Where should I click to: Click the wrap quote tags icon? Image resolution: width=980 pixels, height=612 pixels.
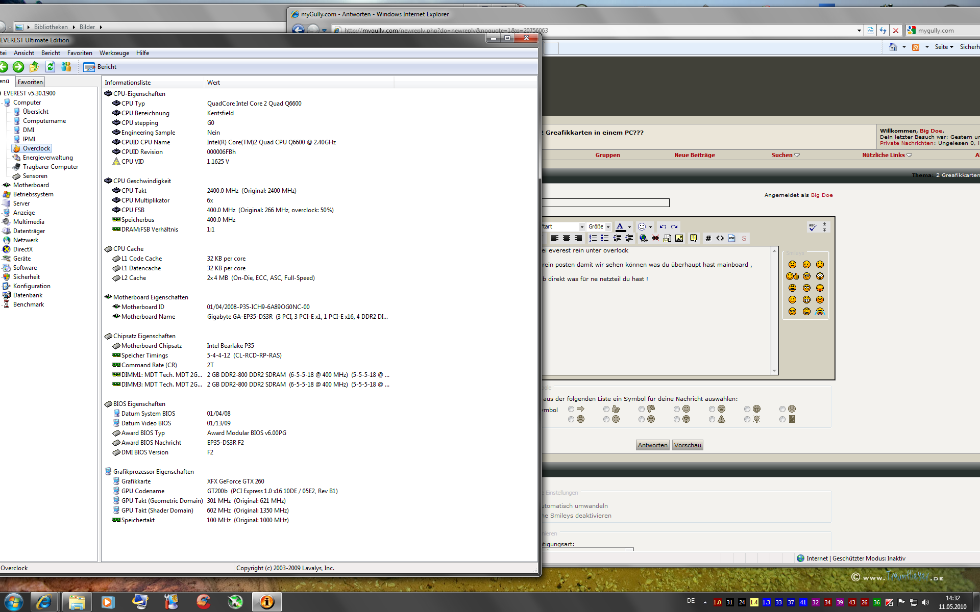coord(693,238)
